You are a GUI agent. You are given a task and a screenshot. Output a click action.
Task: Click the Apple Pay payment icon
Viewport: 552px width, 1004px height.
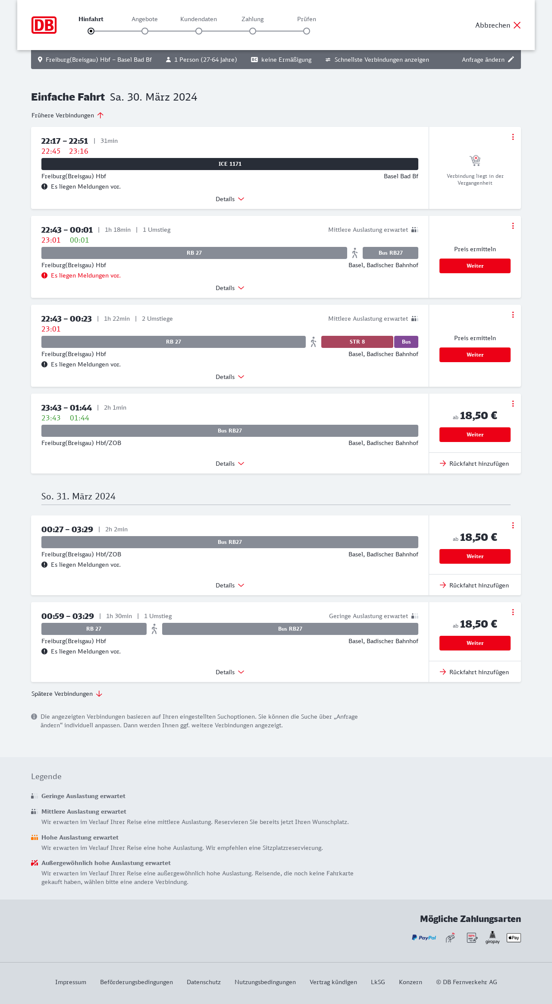point(514,938)
